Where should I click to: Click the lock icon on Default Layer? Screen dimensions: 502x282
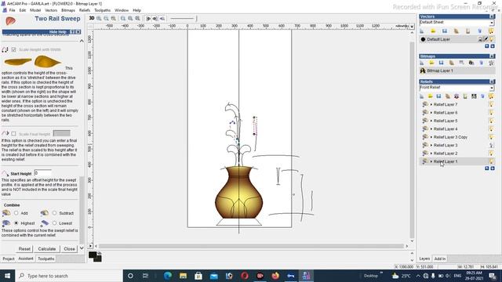coord(480,39)
